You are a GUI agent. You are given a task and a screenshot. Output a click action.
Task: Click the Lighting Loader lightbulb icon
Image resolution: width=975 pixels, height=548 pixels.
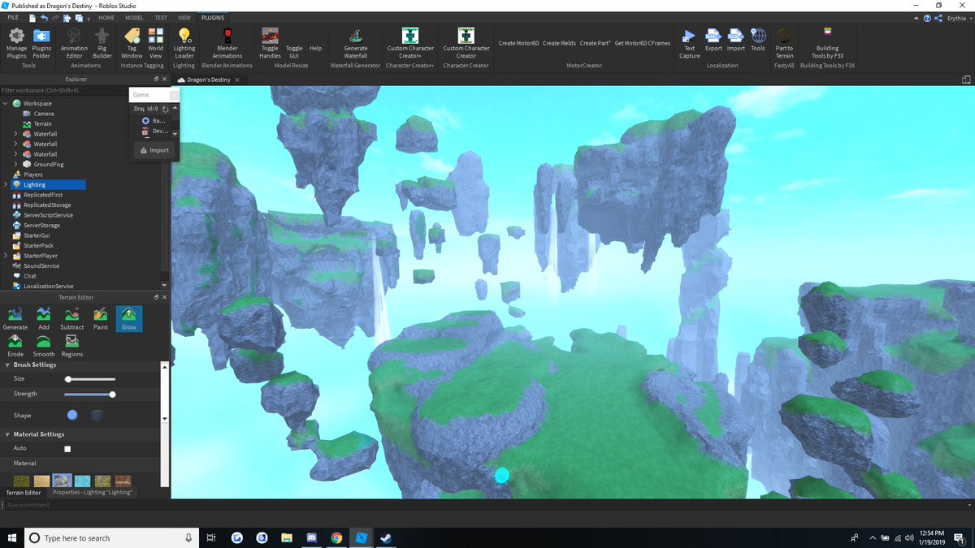[x=184, y=35]
